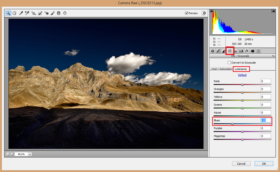Open the HSL panel options menu

click(273, 56)
